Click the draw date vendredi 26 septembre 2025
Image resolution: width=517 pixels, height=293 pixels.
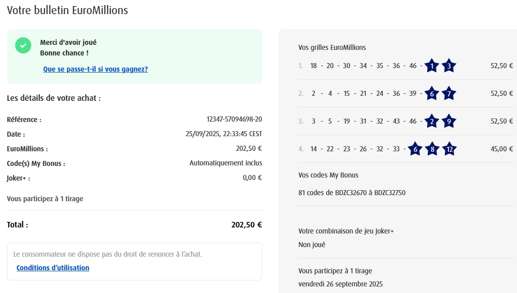[x=340, y=284]
